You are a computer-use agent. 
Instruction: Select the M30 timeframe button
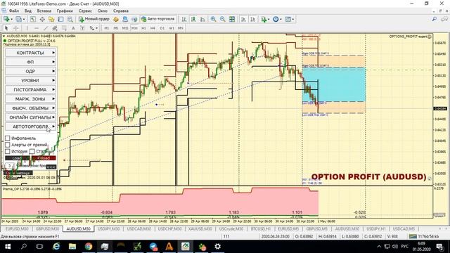pos(134,28)
